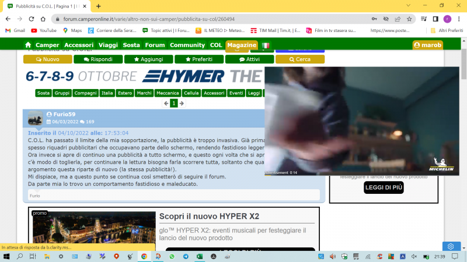Select the Cellula forum category
The width and height of the screenshot is (467, 262).
191,93
